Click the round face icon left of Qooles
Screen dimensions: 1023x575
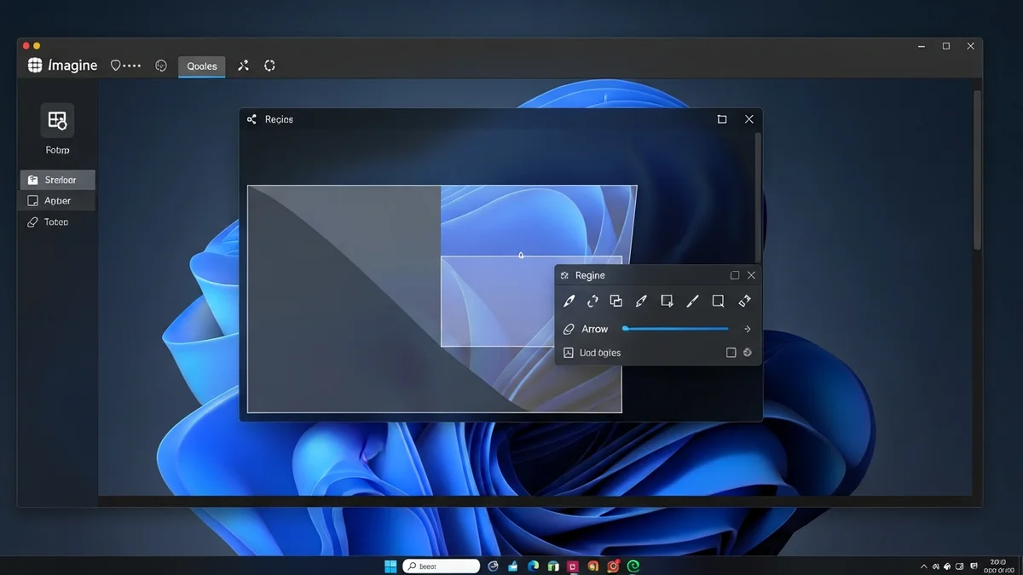(x=161, y=66)
